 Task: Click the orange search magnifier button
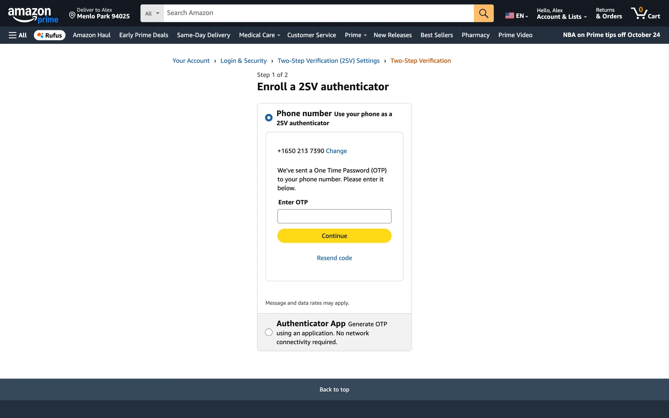[x=484, y=13]
